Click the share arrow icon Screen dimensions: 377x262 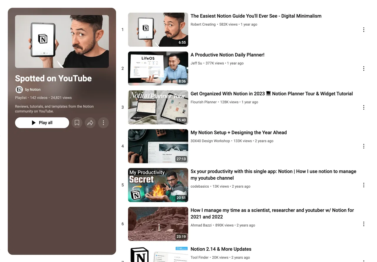click(90, 123)
